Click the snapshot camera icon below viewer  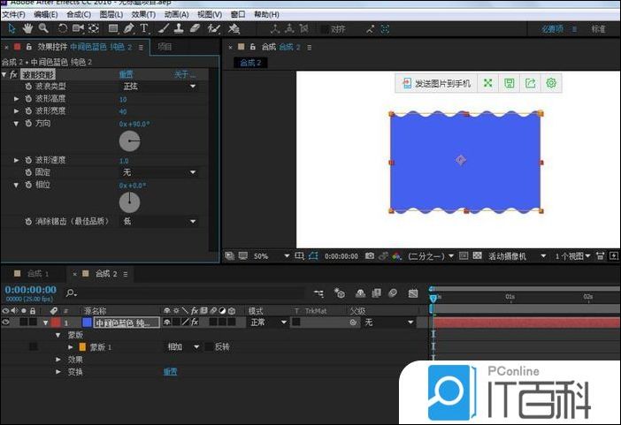[x=369, y=256]
